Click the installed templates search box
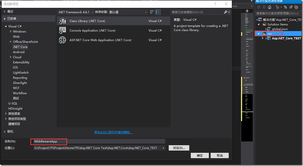The width and height of the screenshot is (303, 166). 197,12
